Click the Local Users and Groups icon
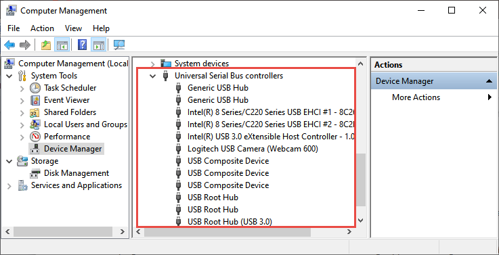 coord(35,124)
